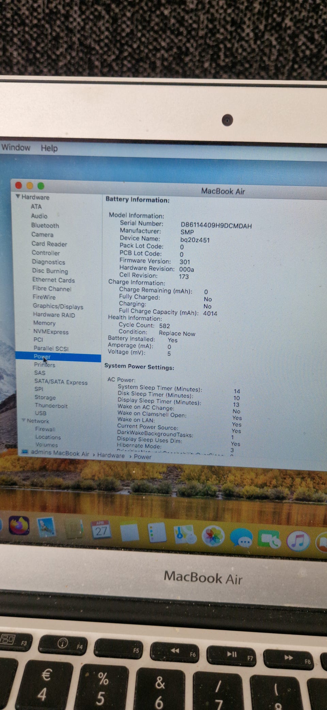Collapse the Hardware disclosure triangle
327x710 pixels.
[18, 197]
